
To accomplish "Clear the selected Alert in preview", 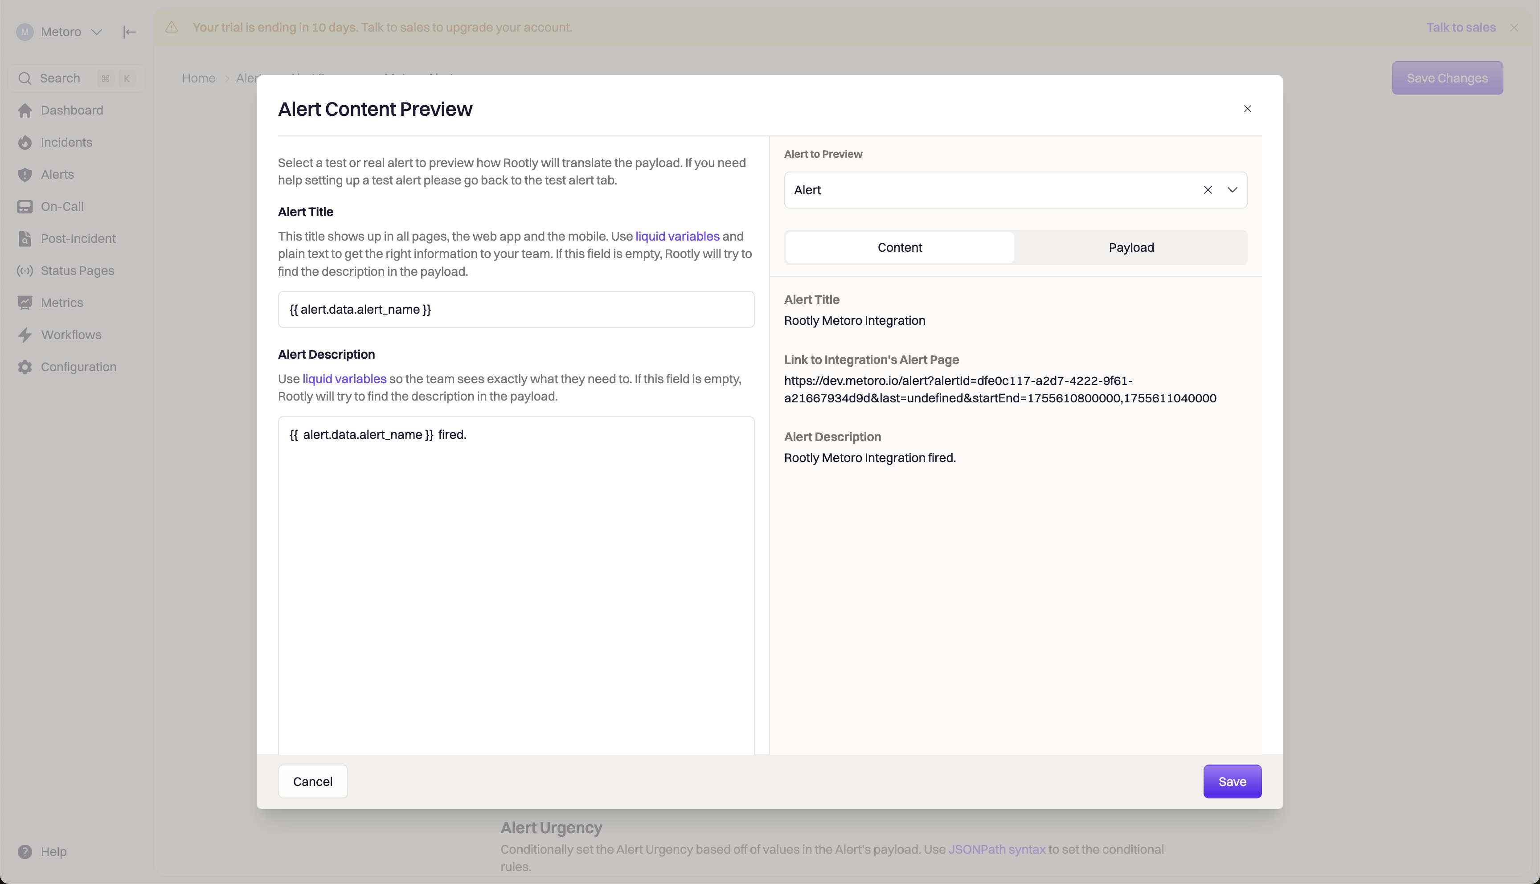I will 1207,190.
